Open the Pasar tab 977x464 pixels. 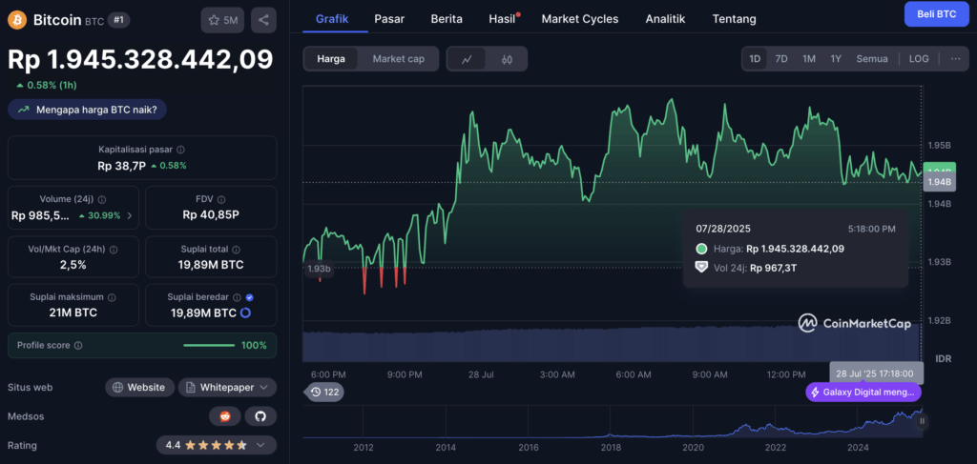point(389,19)
